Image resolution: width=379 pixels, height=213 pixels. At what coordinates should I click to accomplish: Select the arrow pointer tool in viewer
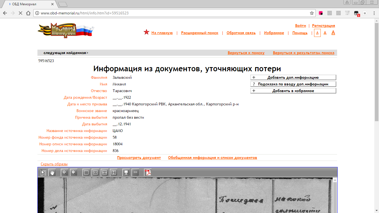(43, 173)
